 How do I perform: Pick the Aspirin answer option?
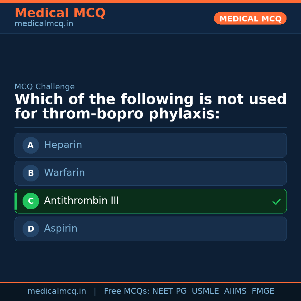coord(151,229)
